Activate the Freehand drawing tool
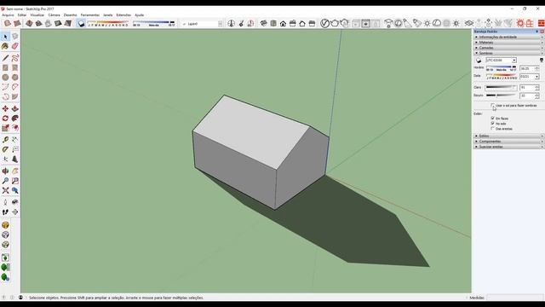The width and height of the screenshot is (545, 307). point(15,58)
